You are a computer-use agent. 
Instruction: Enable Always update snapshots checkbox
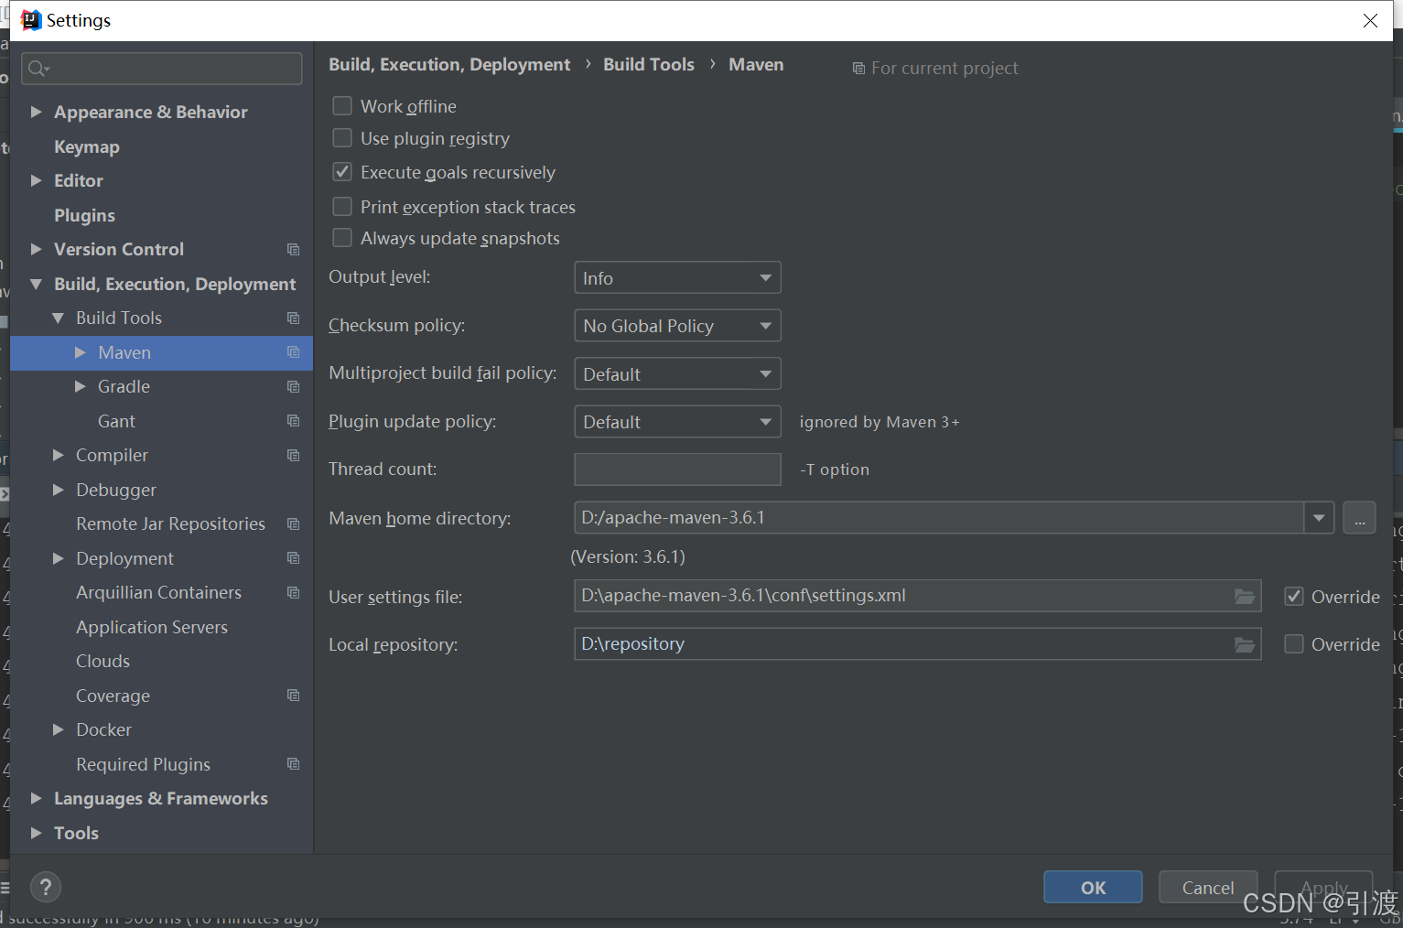tap(342, 238)
